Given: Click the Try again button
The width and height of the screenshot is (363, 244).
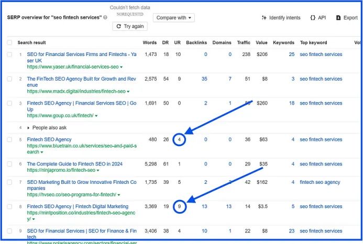Looking at the screenshot, I should pos(130,26).
